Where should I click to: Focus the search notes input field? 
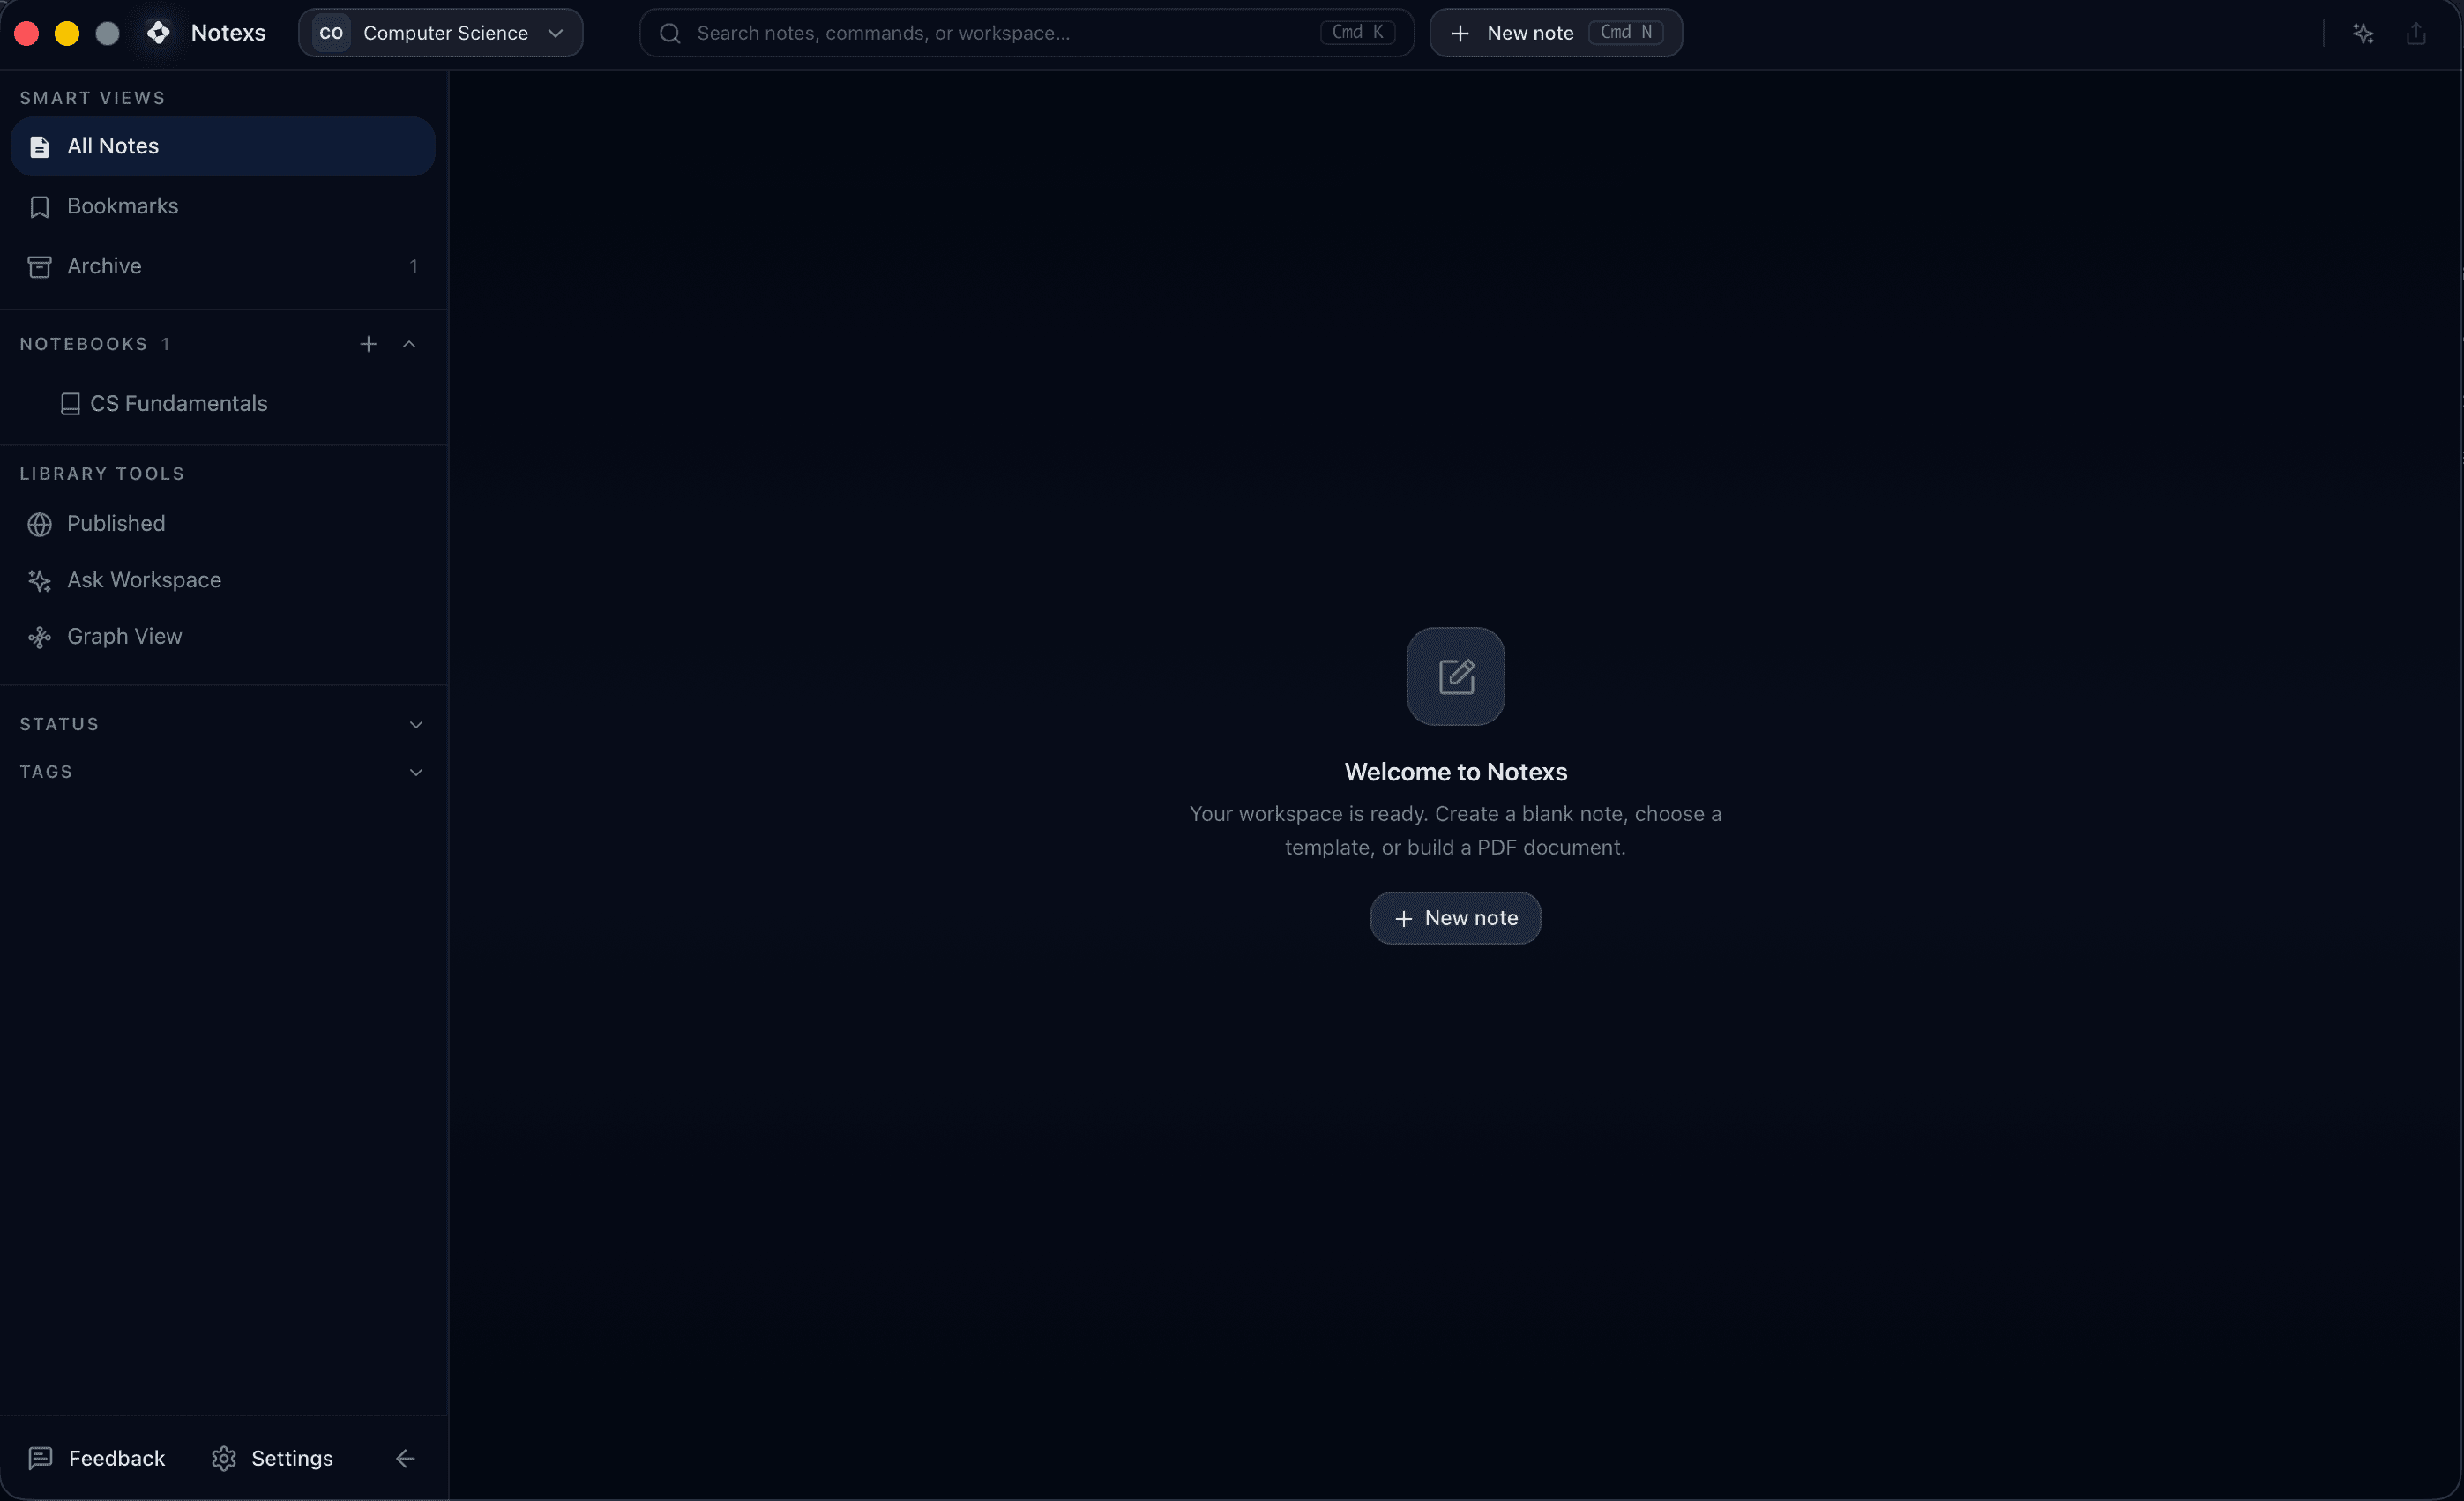point(1026,33)
